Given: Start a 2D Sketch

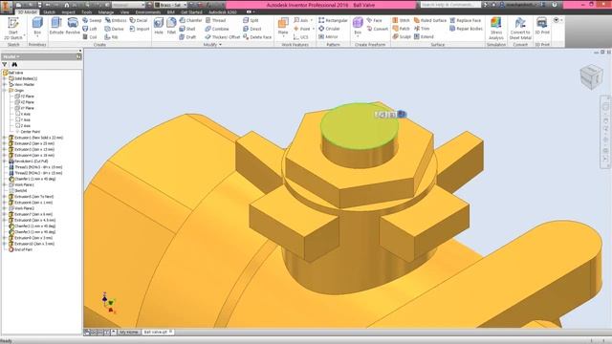Looking at the screenshot, I should click(x=13, y=29).
